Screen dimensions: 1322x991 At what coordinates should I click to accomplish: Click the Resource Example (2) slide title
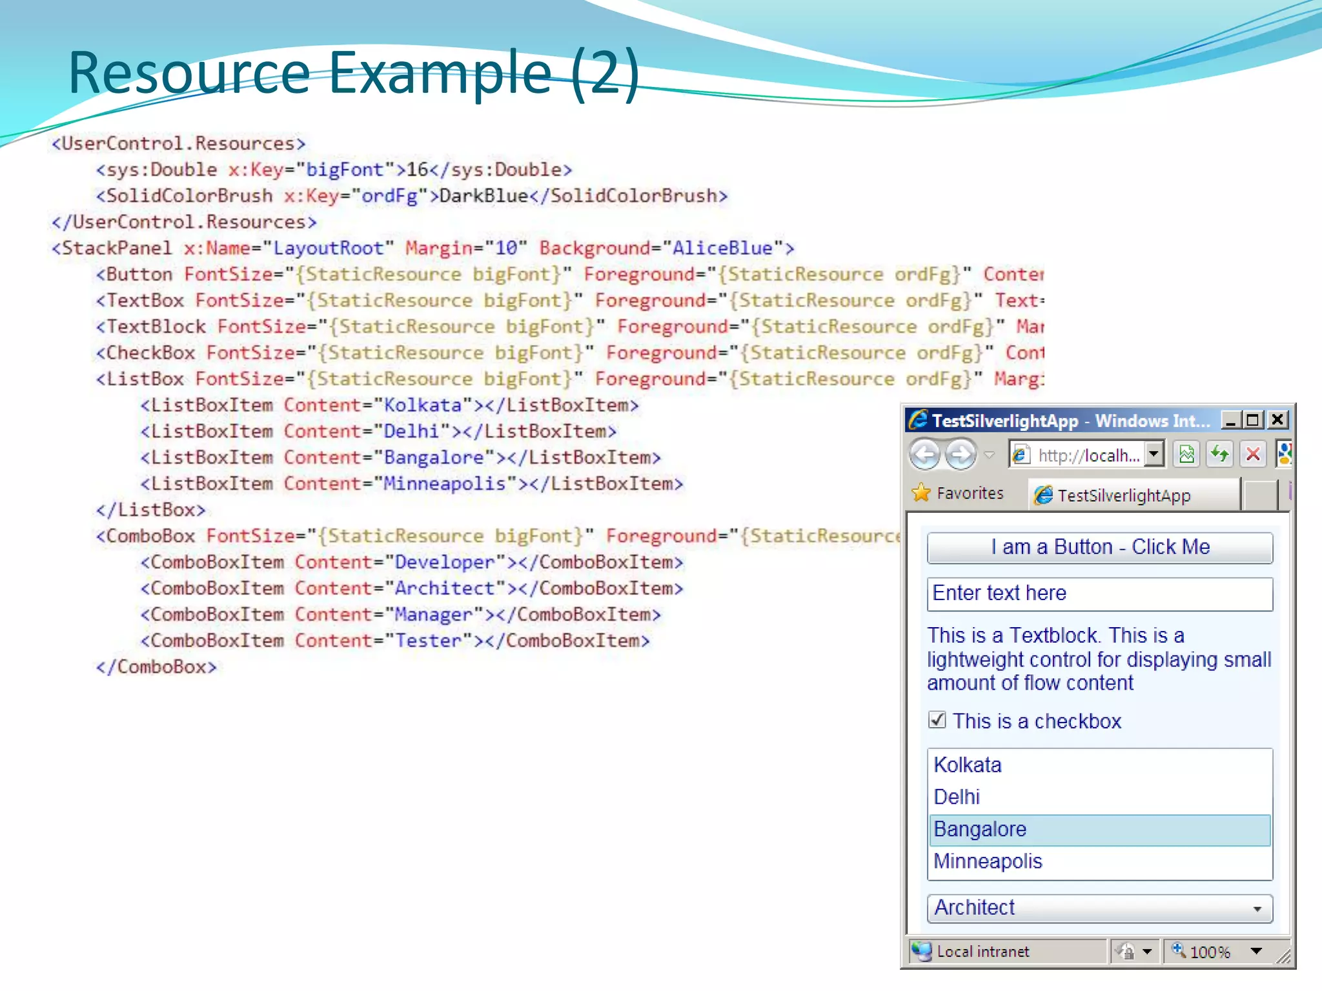click(354, 73)
